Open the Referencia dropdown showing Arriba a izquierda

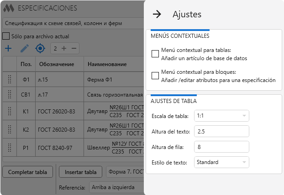[116, 187]
